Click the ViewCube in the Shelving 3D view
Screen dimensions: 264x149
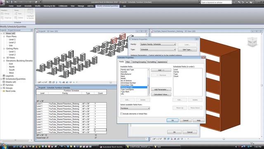pyautogui.click(x=252, y=41)
